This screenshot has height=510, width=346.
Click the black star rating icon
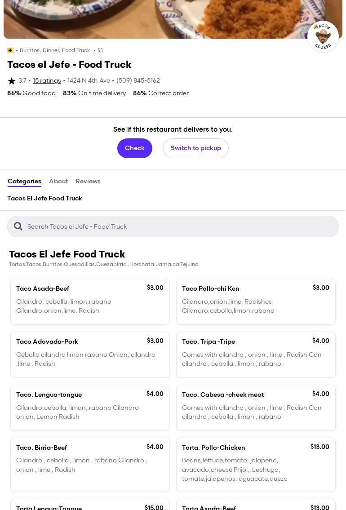(12, 81)
